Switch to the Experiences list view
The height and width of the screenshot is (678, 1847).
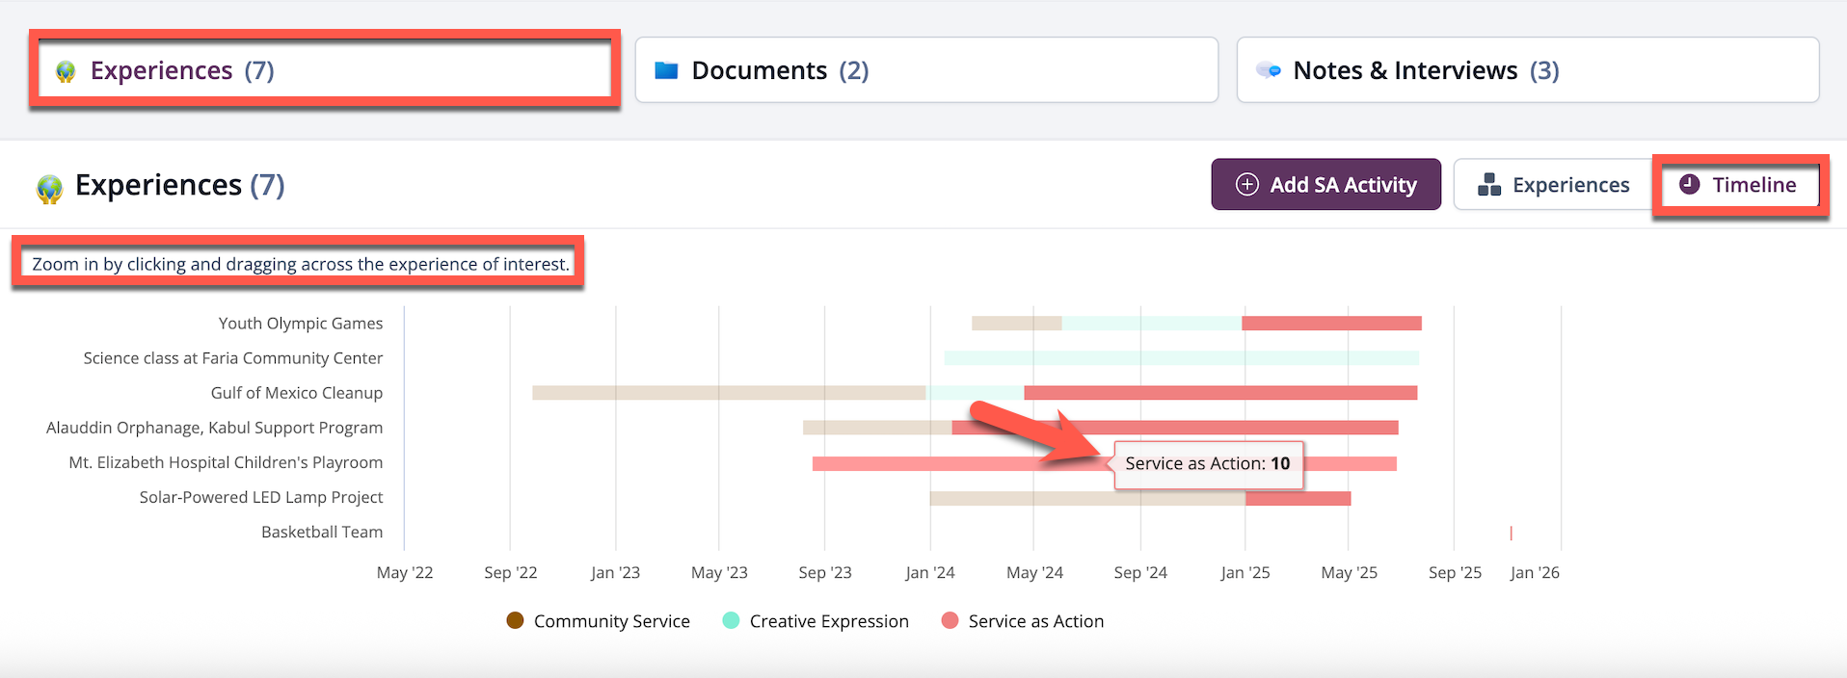point(1553,185)
